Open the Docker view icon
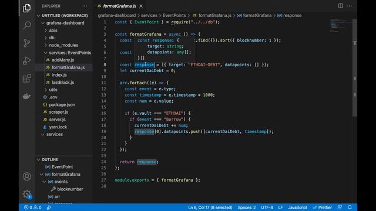 (x=26, y=96)
